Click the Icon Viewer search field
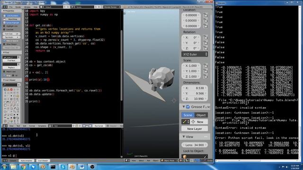 (x=10, y=85)
